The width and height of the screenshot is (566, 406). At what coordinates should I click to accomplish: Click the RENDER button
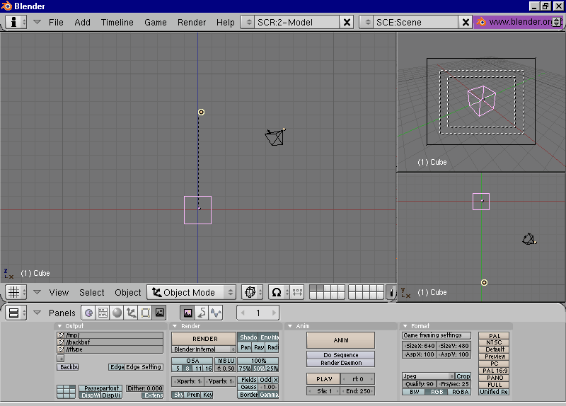(204, 339)
